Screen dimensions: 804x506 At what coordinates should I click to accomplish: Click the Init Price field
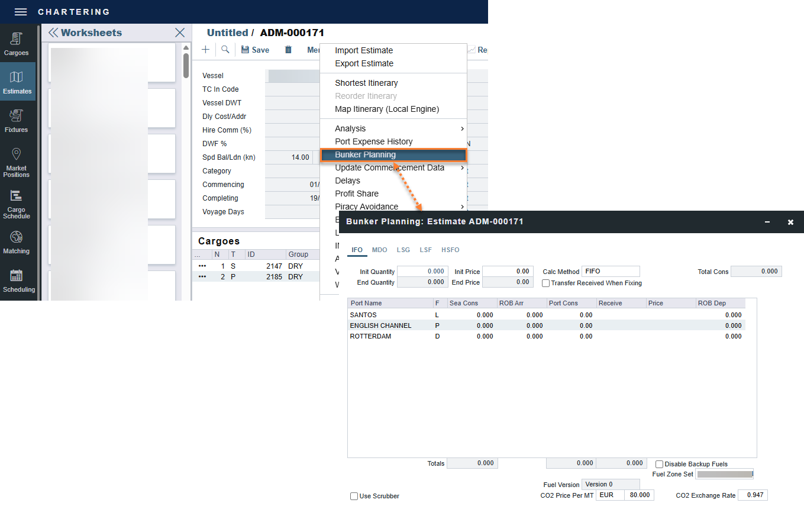point(508,272)
